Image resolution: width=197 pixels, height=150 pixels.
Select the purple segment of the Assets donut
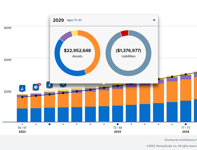click(x=66, y=36)
